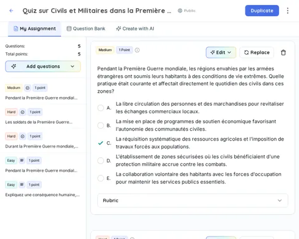
Task: Click the Total points value
Action: tap(79, 54)
